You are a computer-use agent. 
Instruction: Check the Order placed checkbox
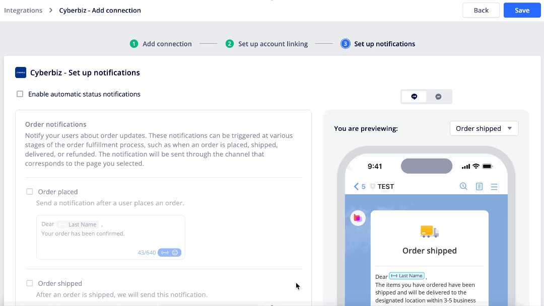pyautogui.click(x=30, y=192)
